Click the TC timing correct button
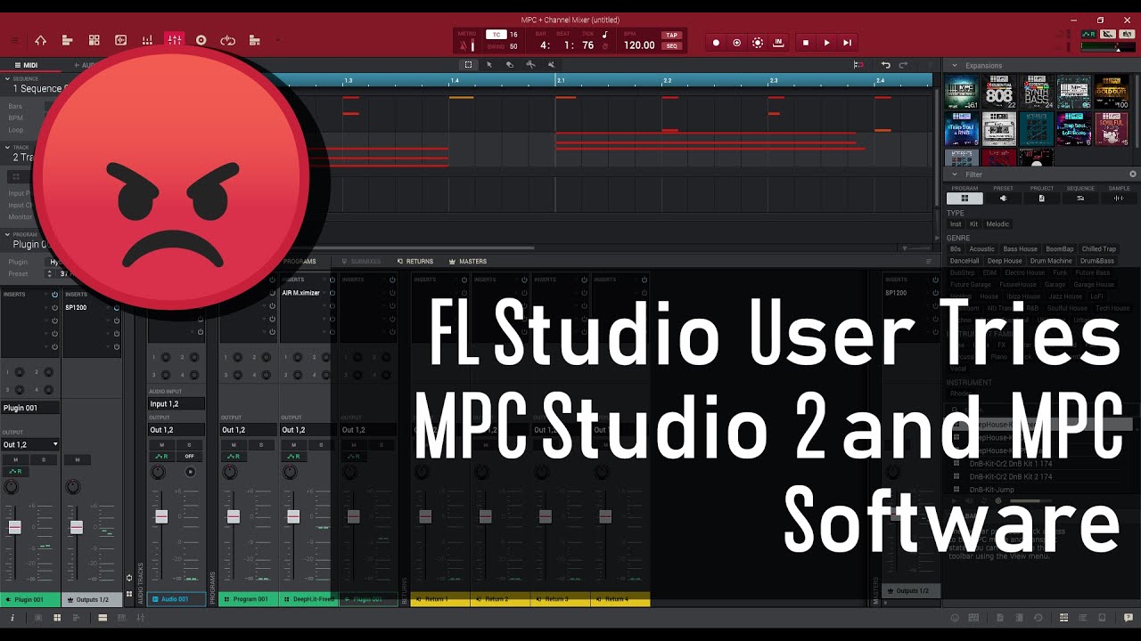This screenshot has height=641, width=1141. (x=496, y=35)
